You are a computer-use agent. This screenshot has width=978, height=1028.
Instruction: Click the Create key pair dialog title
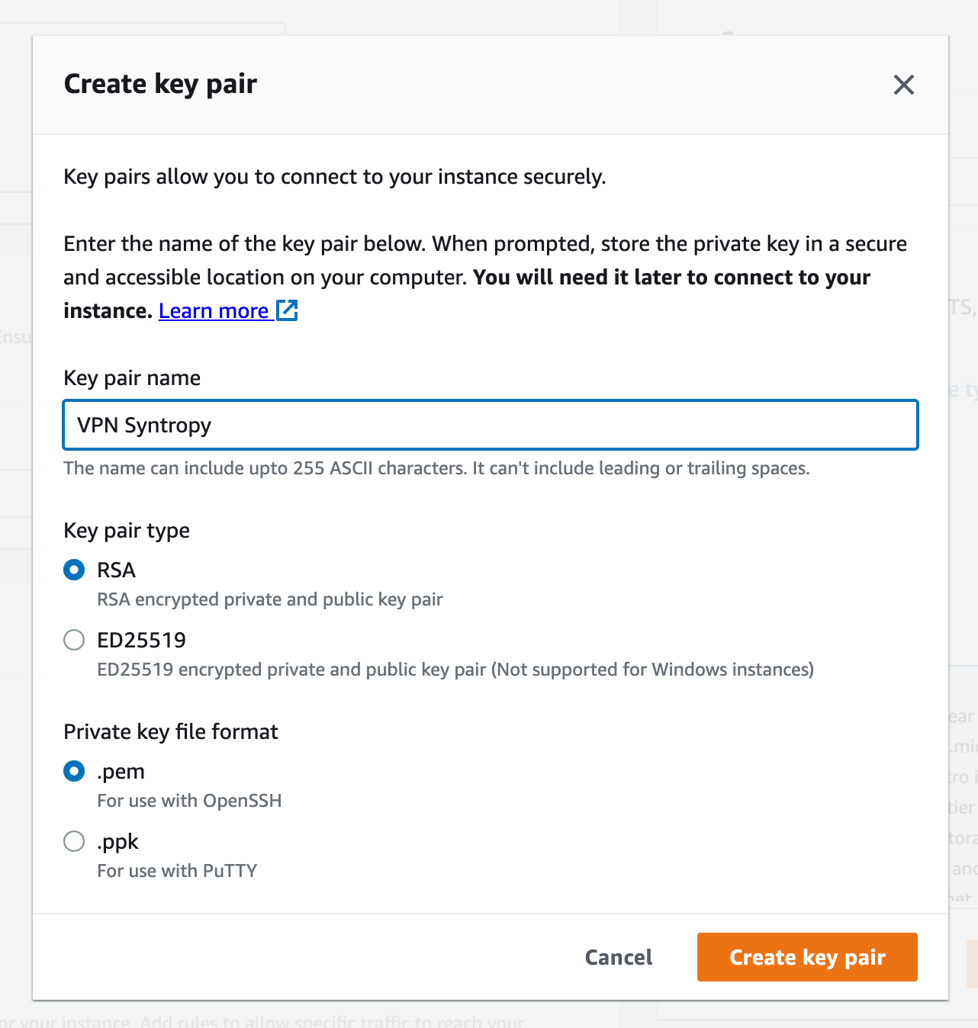tap(160, 84)
